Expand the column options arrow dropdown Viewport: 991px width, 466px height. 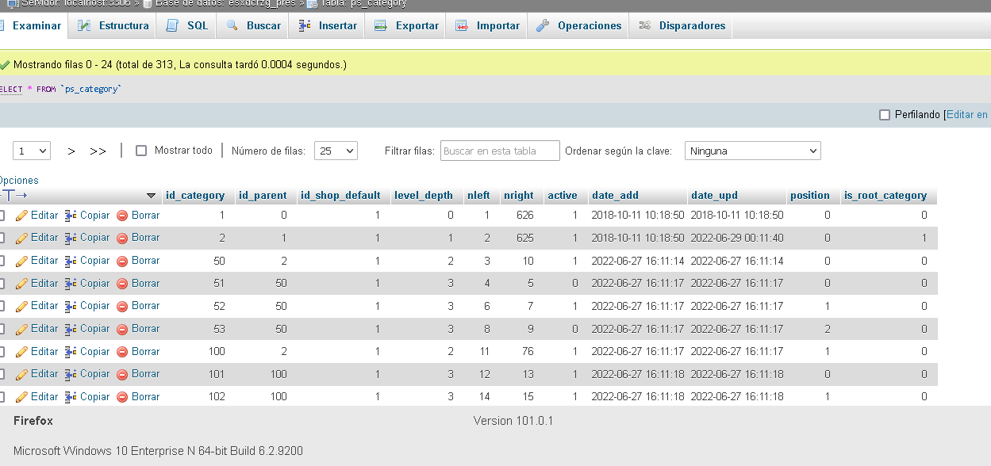point(152,195)
